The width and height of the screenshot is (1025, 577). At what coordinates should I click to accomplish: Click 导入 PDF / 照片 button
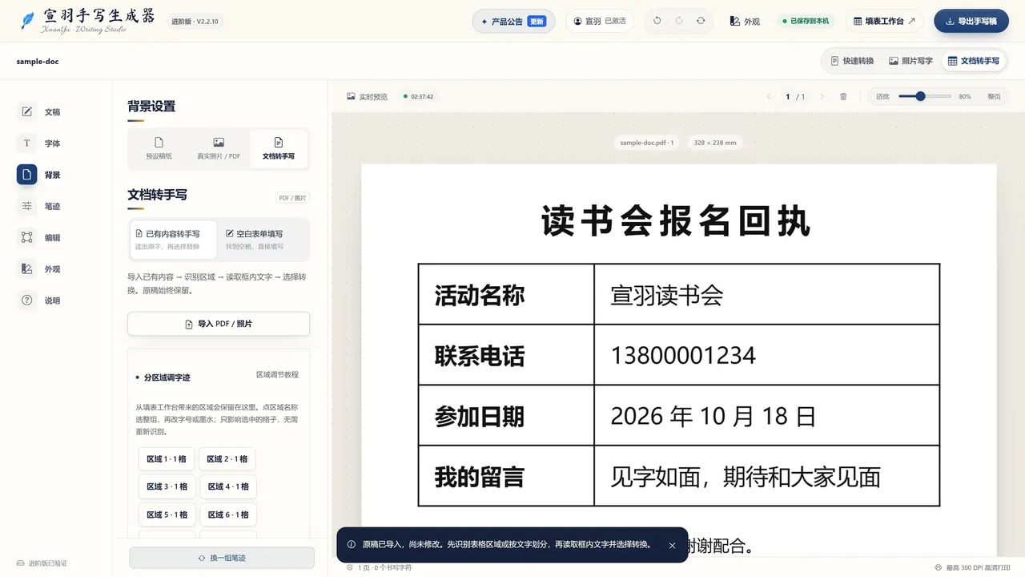pos(219,324)
